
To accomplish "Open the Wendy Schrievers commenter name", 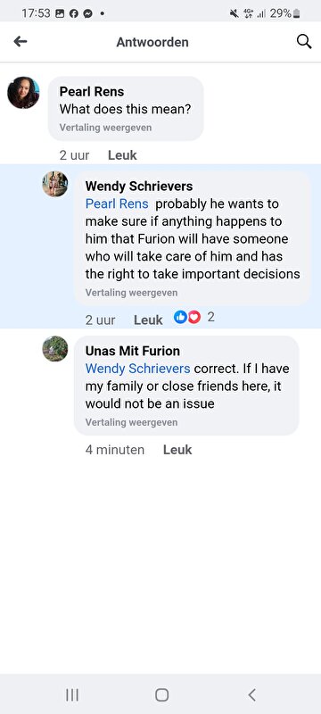I will [x=139, y=187].
